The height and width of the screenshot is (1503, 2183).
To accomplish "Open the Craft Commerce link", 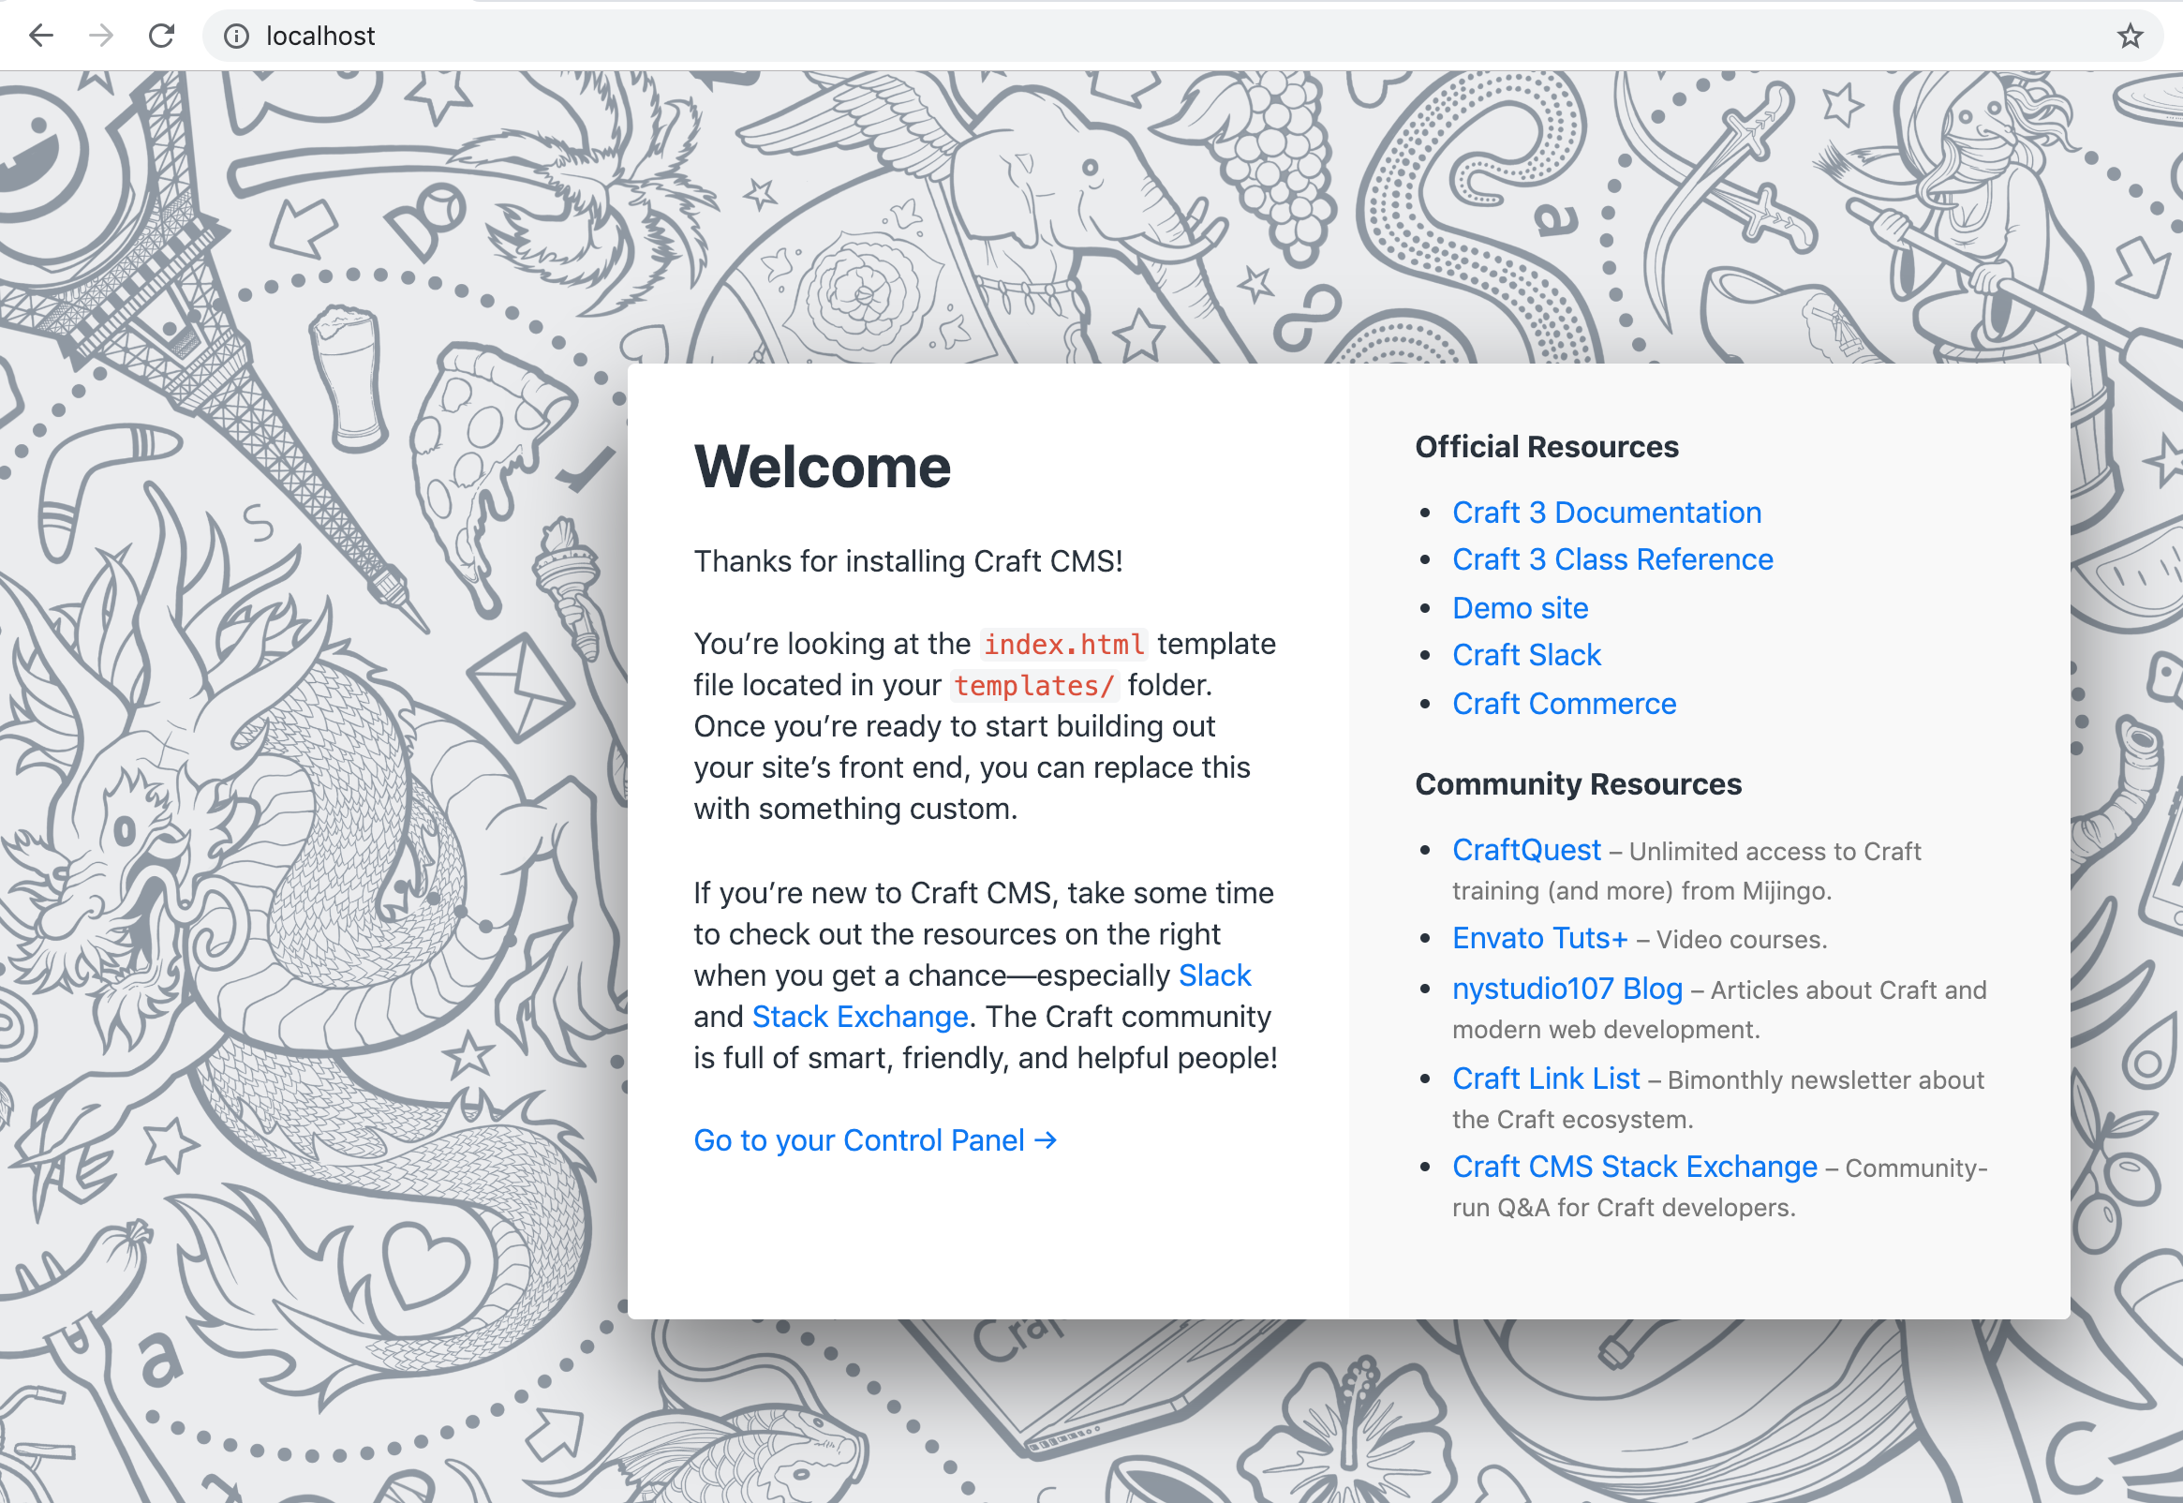I will click(1564, 704).
